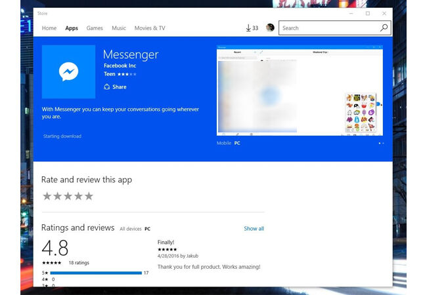Viewport: 427px width, 295px height.
Task: Rate the app five stars
Action: 89,196
